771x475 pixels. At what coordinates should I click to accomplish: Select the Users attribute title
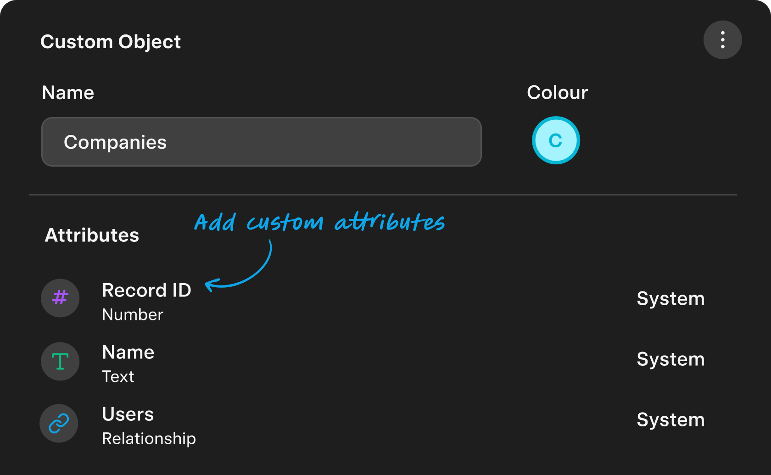[x=128, y=414]
